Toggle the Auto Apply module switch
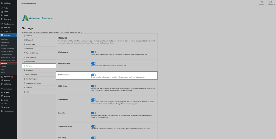The height and width of the screenshot is (139, 276). (94, 138)
